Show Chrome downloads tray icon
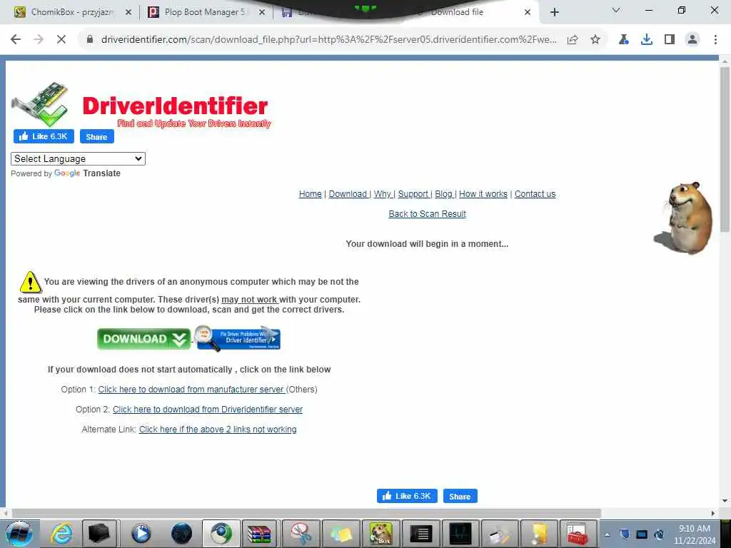 pos(647,40)
